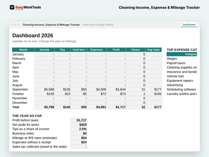Click October avg clean cell $165
209x157 pixels.
[x=154, y=94]
